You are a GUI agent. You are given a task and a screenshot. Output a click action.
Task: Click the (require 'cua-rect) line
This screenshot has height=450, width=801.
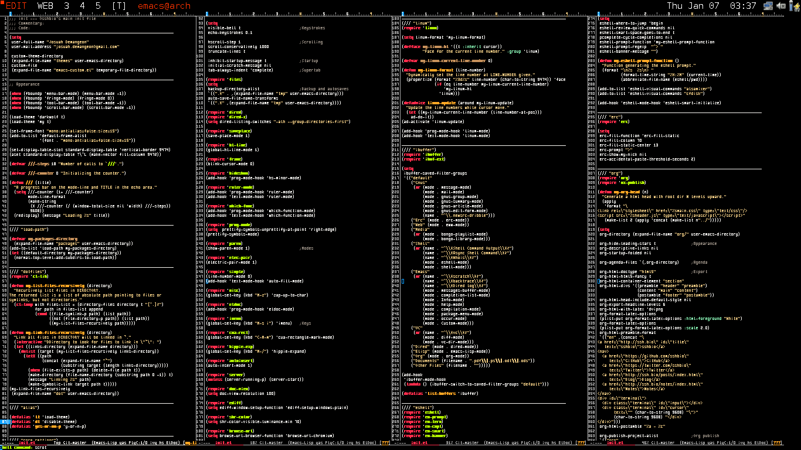pos(229,333)
